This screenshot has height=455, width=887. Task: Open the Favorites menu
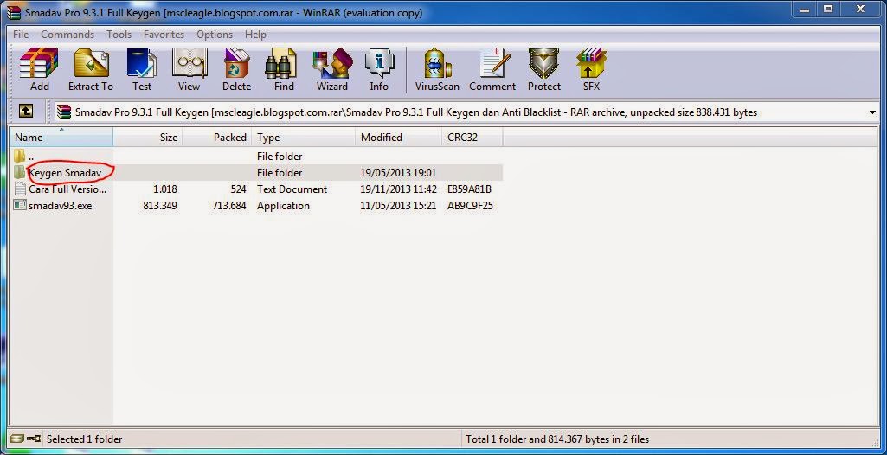(x=164, y=35)
